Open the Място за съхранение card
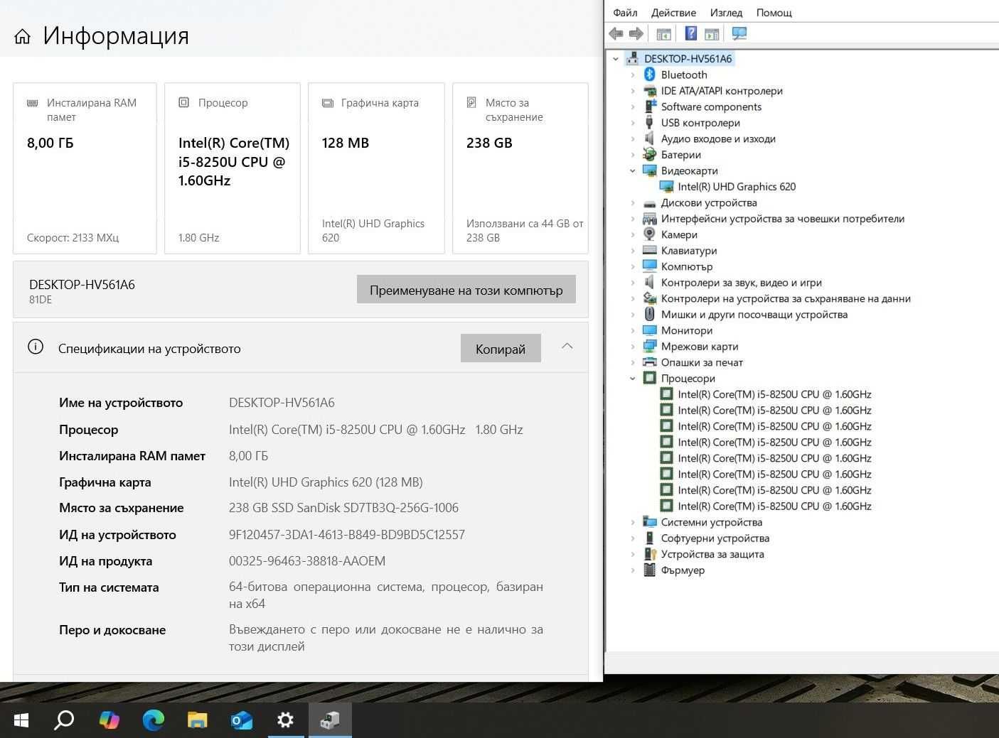The image size is (999, 738). tap(520, 168)
